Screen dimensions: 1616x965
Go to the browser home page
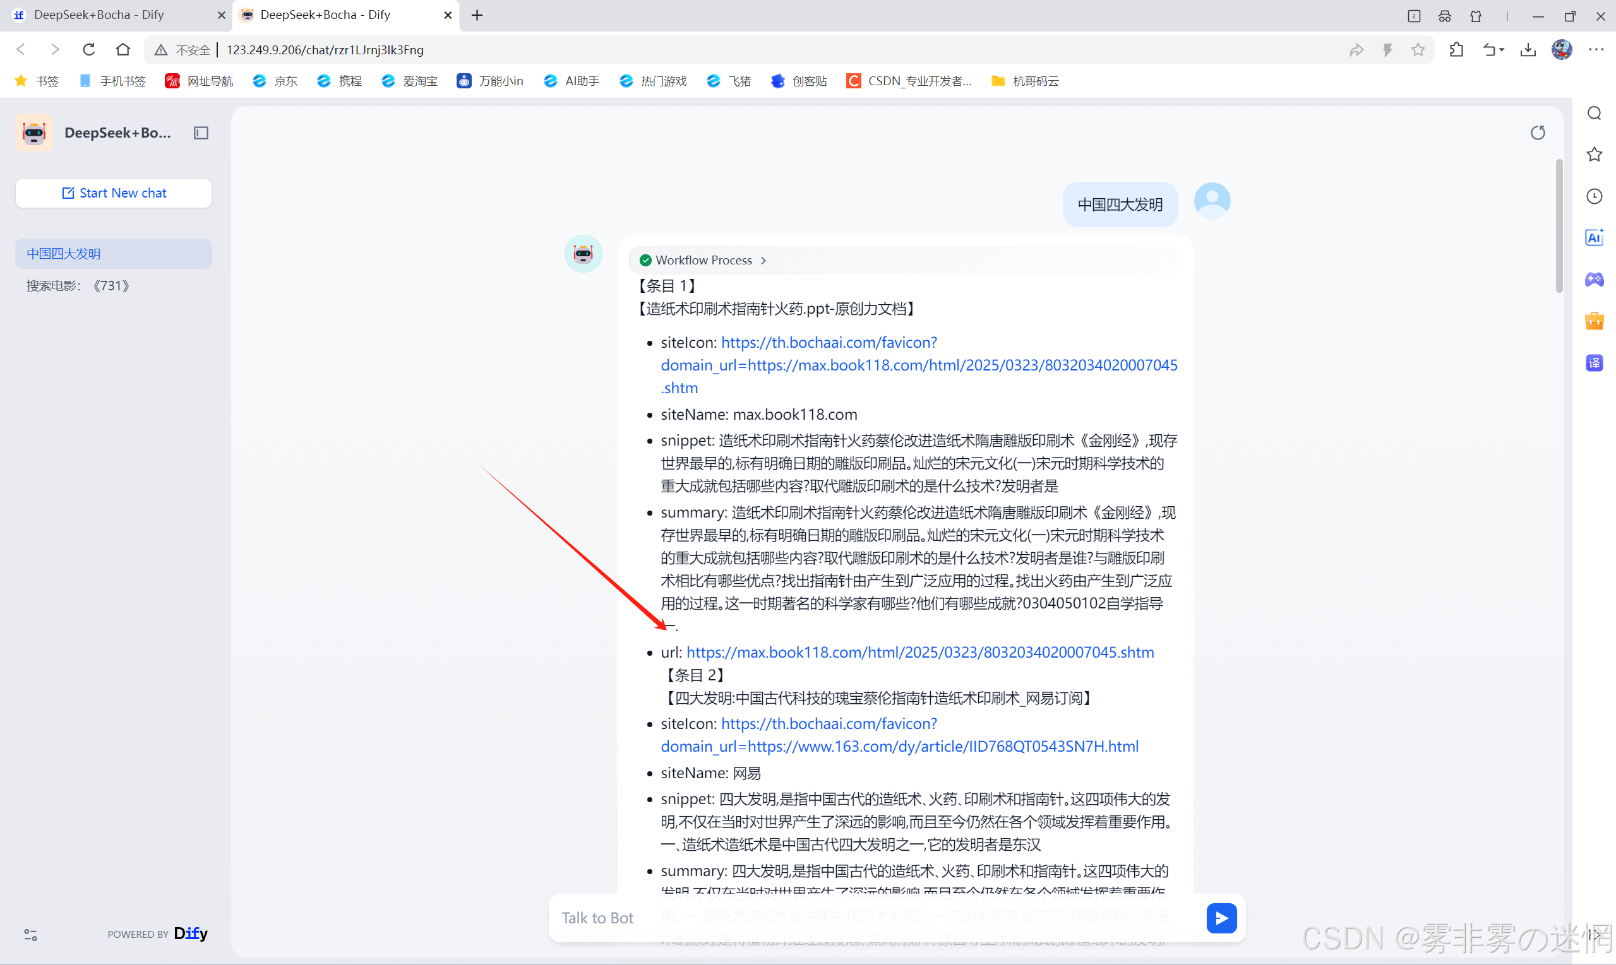click(x=123, y=50)
